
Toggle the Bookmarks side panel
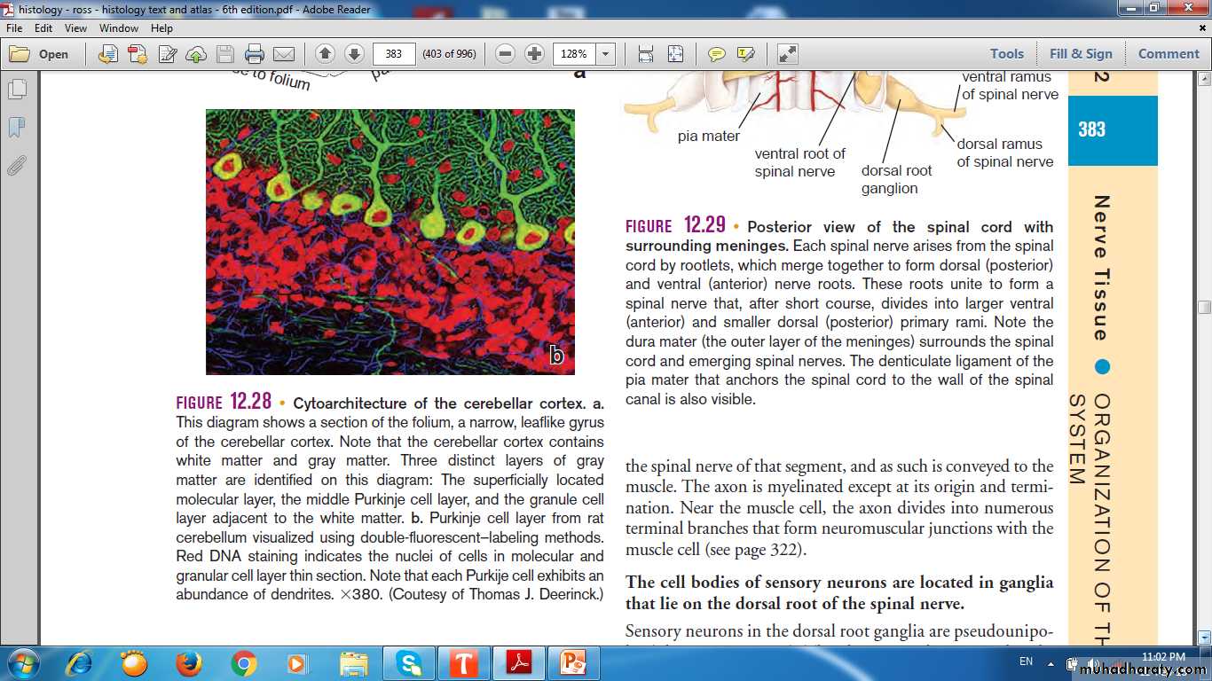17,128
